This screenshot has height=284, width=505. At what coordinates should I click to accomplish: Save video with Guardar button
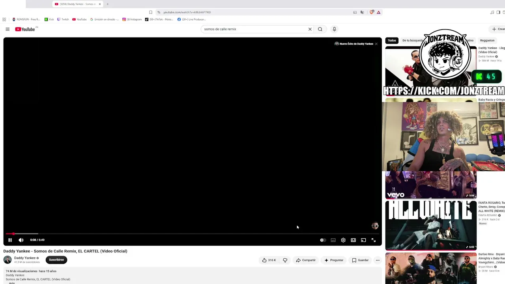(360, 260)
